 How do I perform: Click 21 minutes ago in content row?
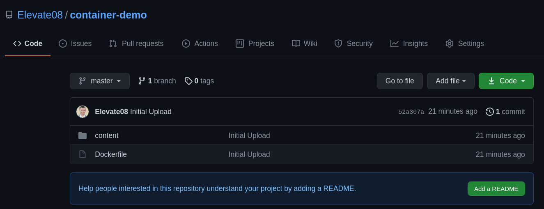pos(500,136)
